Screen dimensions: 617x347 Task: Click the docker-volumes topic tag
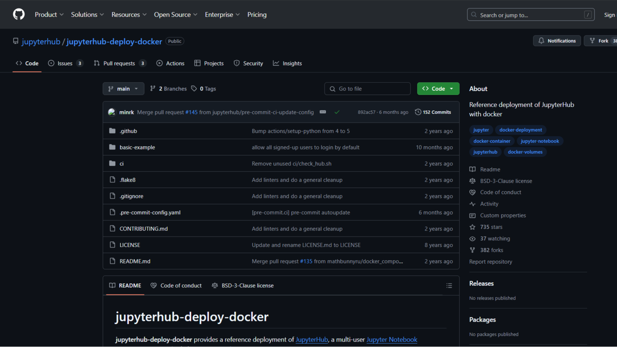tap(525, 152)
